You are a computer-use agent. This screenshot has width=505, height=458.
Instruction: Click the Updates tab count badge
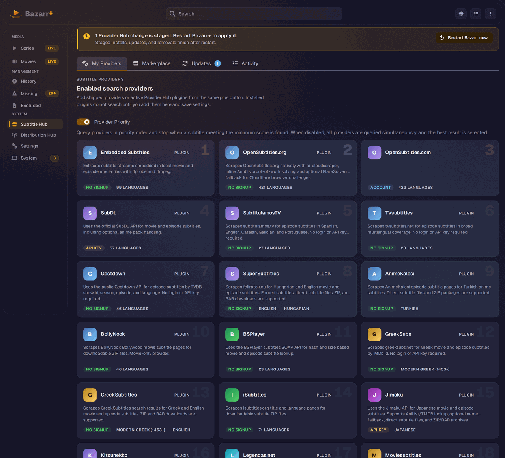coord(217,63)
